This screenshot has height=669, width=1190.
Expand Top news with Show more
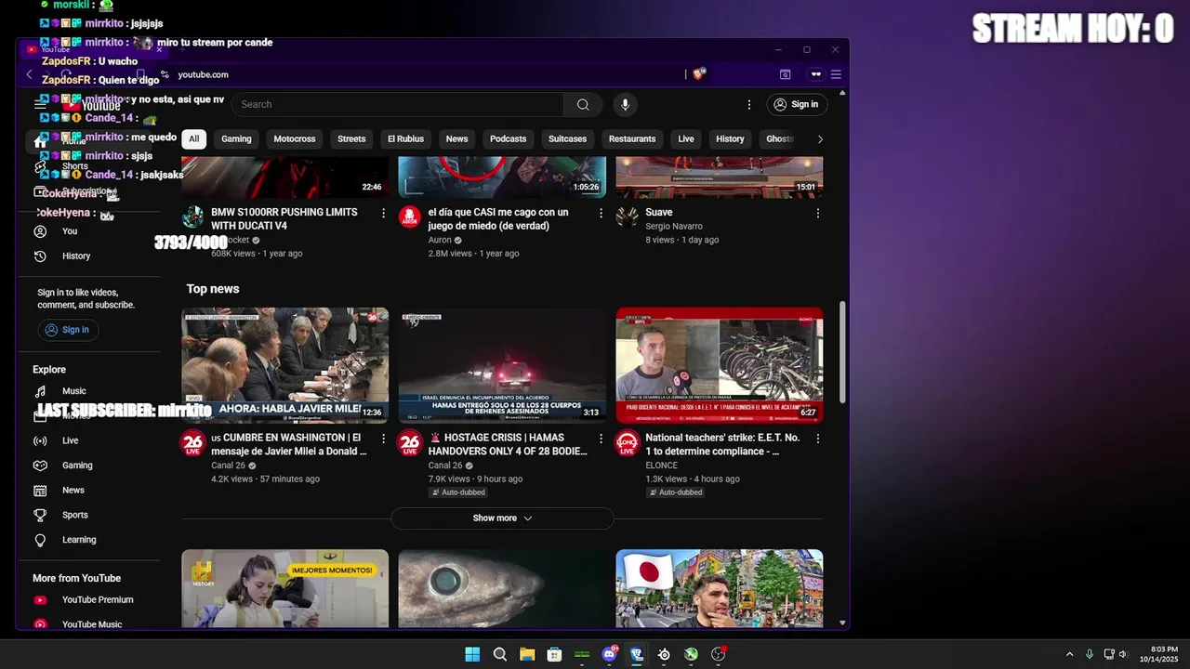pos(502,518)
